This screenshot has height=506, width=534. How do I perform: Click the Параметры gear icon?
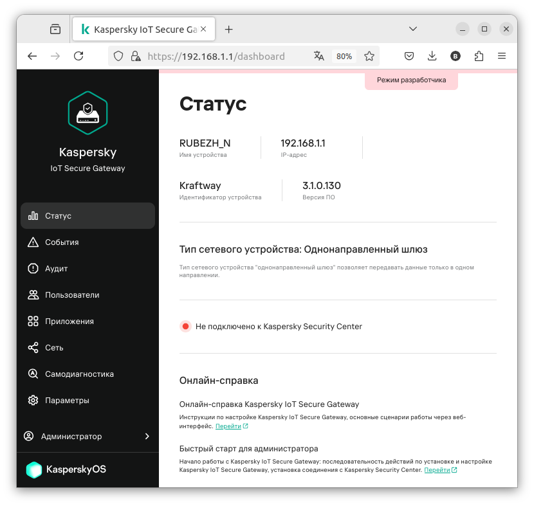(33, 400)
